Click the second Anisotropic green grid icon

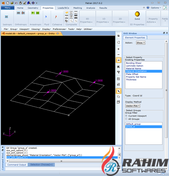point(38,13)
